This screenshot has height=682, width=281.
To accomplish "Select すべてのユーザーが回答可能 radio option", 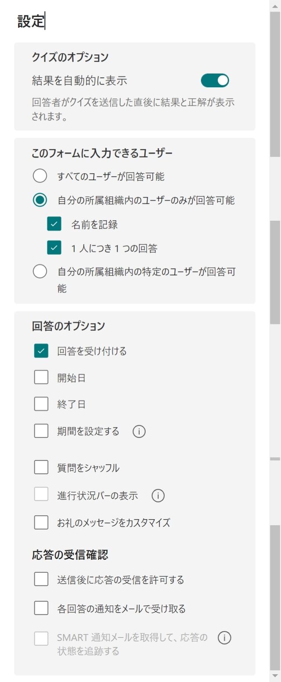I will click(x=40, y=176).
